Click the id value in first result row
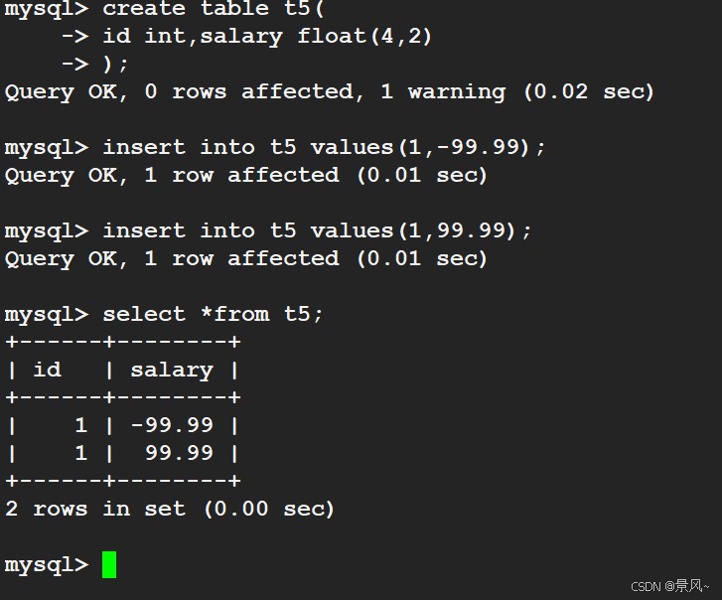 click(x=80, y=425)
